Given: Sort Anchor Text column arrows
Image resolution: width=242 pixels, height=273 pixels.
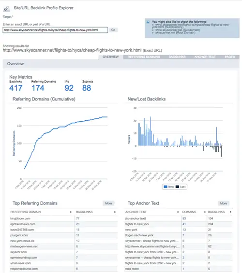Looking at the screenshot, I should pyautogui.click(x=178, y=212).
